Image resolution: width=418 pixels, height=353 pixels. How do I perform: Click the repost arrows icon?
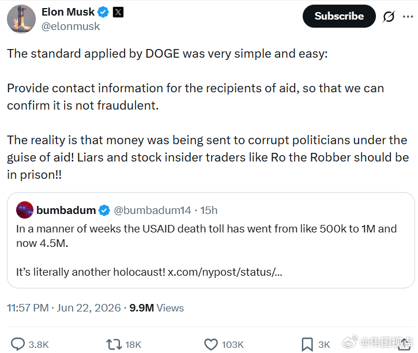(114, 344)
